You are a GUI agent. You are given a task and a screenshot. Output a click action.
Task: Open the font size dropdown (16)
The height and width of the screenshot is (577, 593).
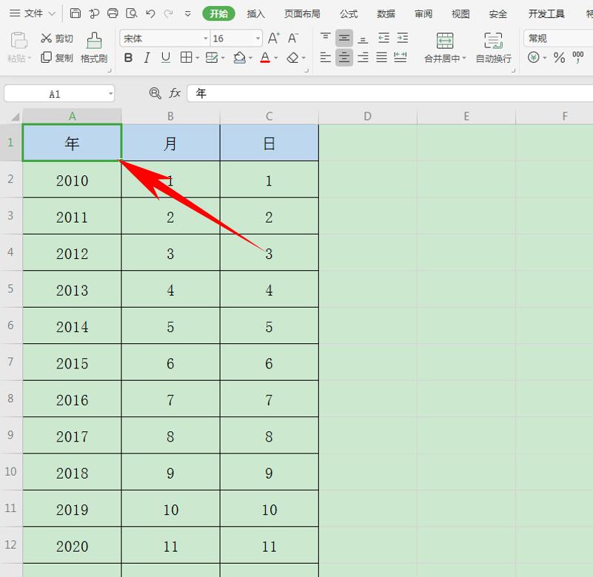pyautogui.click(x=258, y=38)
